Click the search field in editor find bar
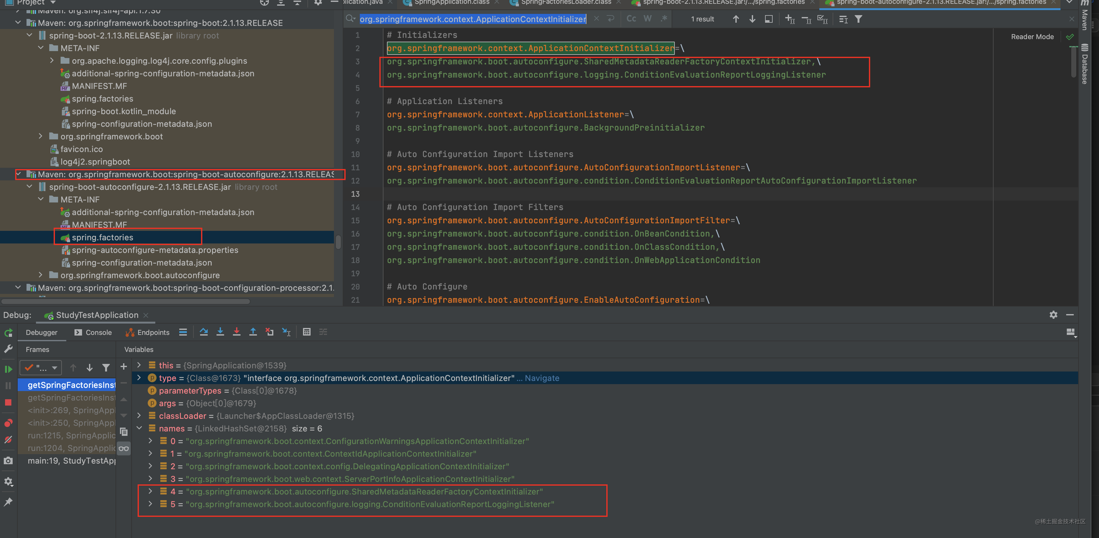Viewport: 1099px width, 538px height. point(473,19)
